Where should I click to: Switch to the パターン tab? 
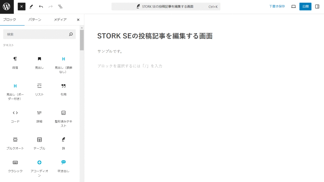pos(35,20)
